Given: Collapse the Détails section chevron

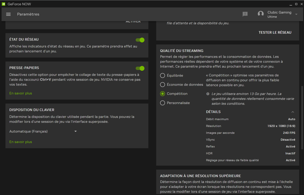Looking at the screenshot, I should tap(293, 112).
